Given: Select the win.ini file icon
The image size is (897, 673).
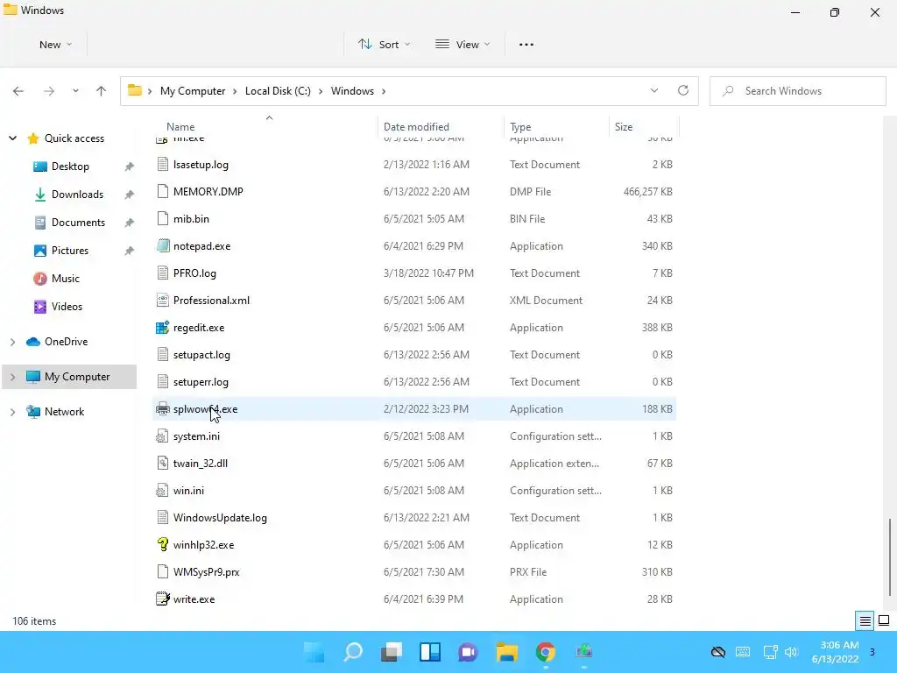Looking at the screenshot, I should pos(162,491).
